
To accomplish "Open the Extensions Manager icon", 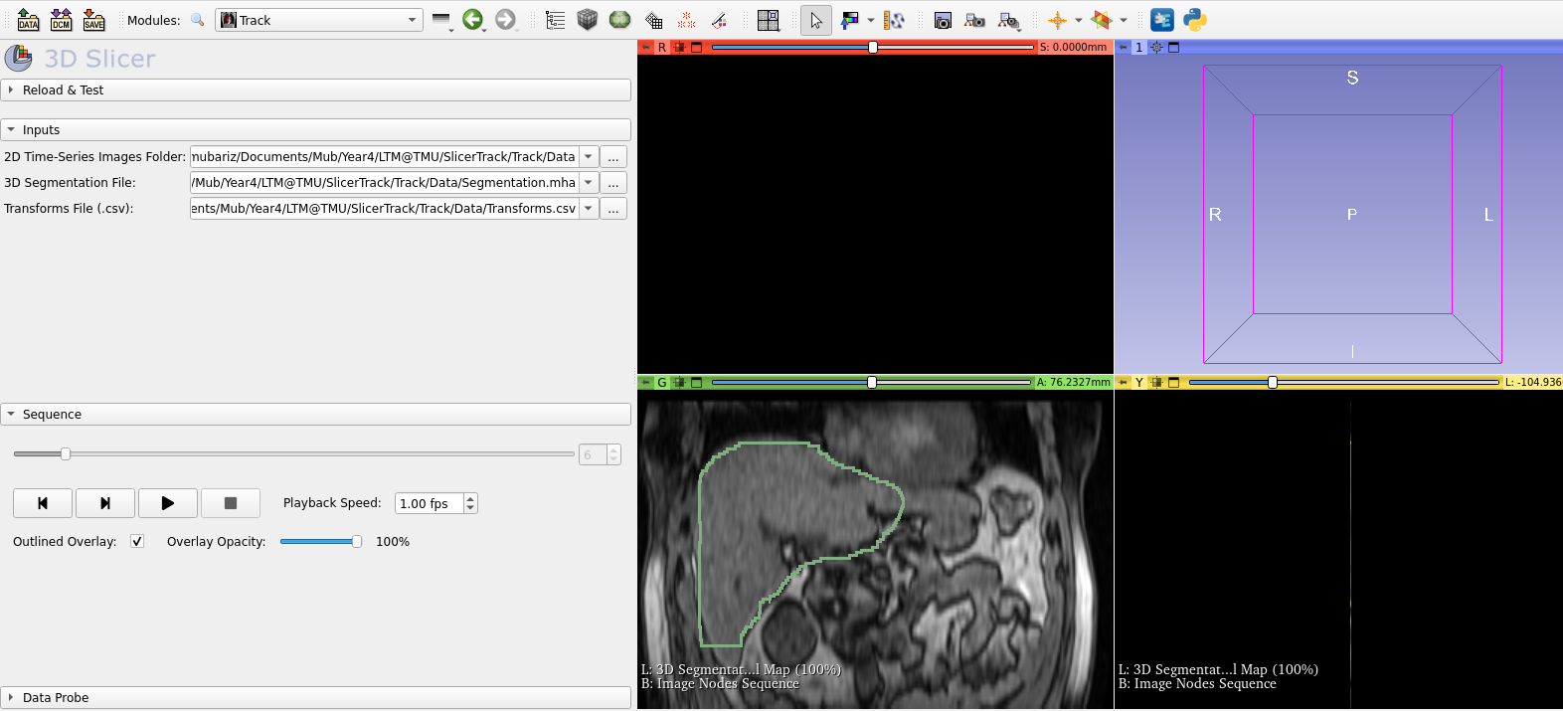I will (x=1161, y=20).
